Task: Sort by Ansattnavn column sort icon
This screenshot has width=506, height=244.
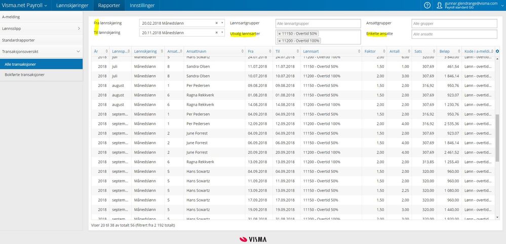Action: 242,51
